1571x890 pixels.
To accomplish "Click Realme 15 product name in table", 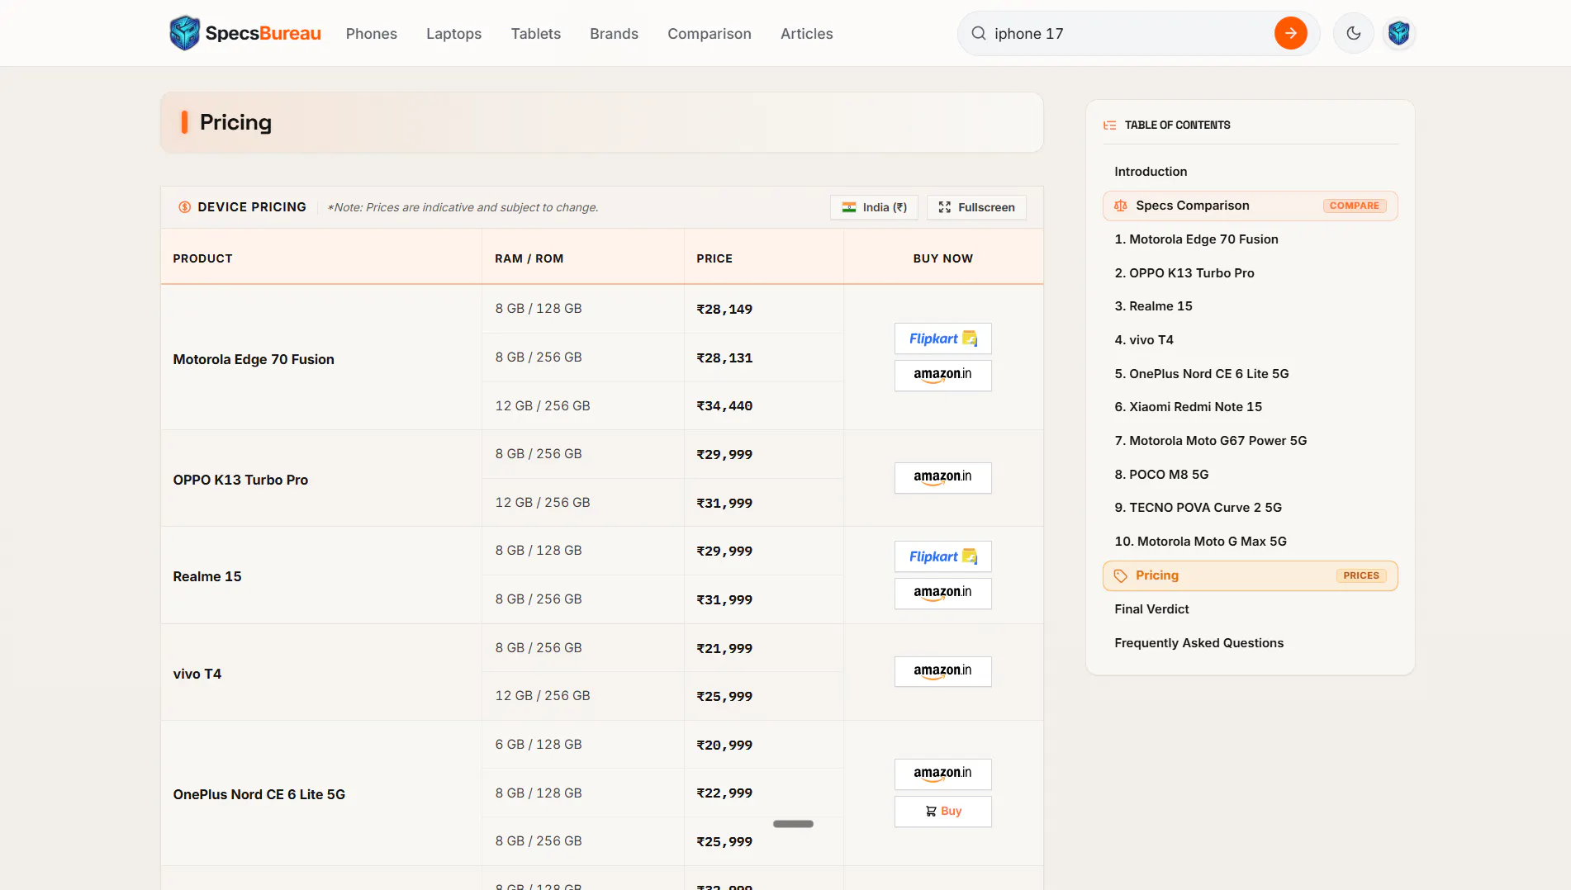I will coord(207,576).
